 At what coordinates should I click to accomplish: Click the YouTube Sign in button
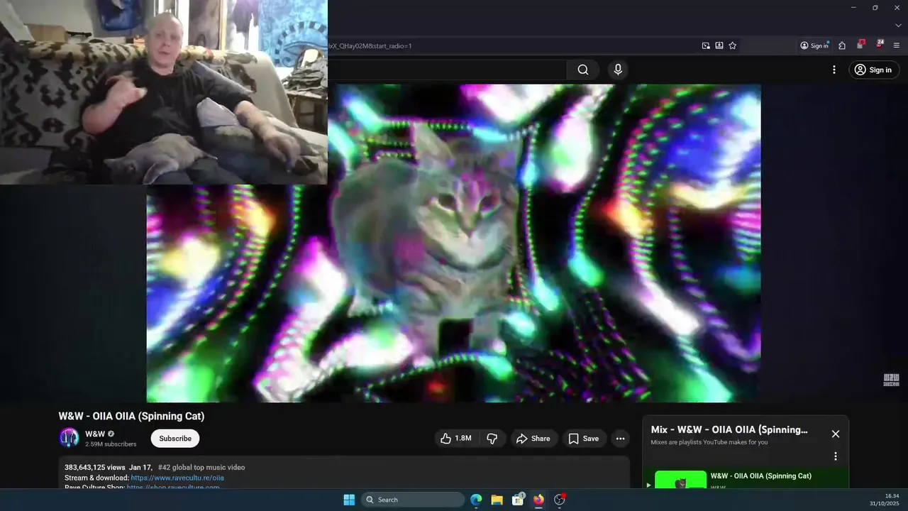(x=873, y=70)
